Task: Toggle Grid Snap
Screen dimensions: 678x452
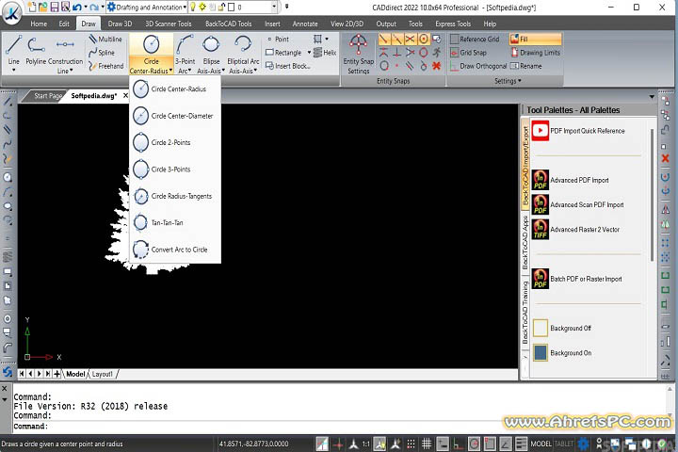Action: coord(468,53)
